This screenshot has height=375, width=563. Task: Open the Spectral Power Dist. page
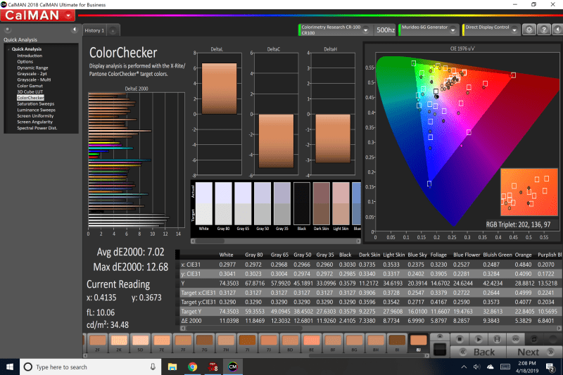pyautogui.click(x=37, y=128)
